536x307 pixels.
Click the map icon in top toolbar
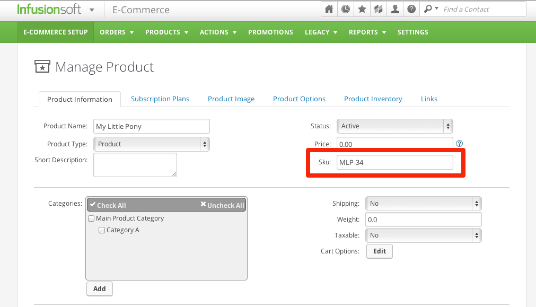point(379,9)
